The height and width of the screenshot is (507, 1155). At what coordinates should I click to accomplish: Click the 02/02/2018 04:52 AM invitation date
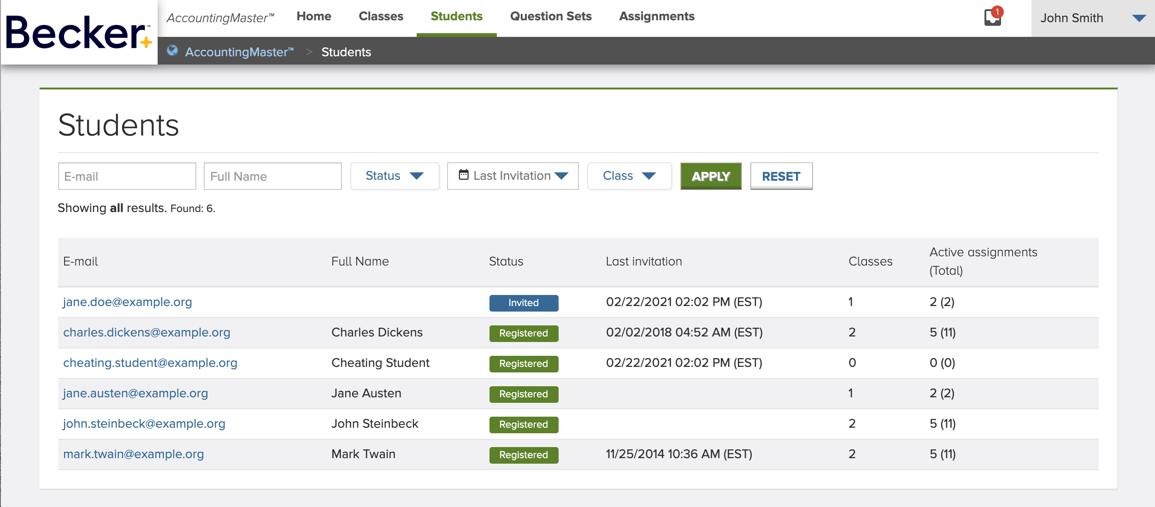[684, 332]
